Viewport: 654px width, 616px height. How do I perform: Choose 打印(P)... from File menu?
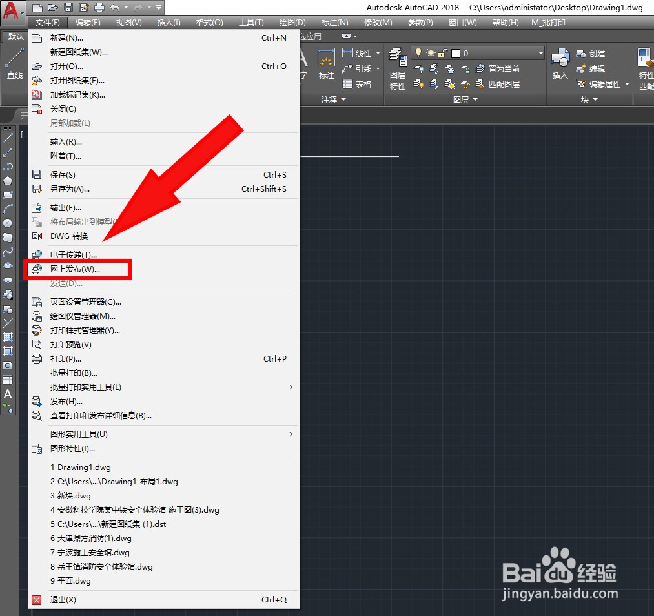164,359
